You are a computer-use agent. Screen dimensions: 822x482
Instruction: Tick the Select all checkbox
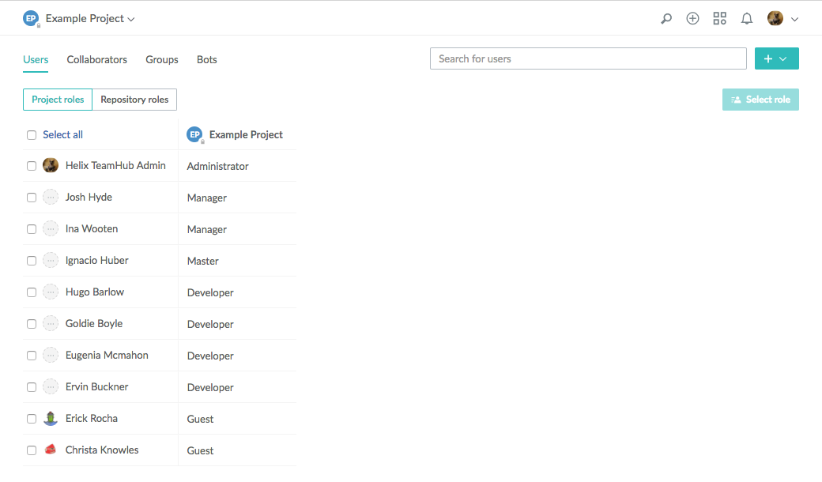pyautogui.click(x=32, y=135)
